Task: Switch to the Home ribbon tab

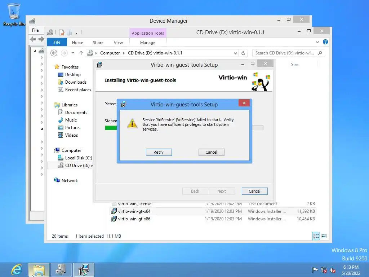Action: point(77,43)
